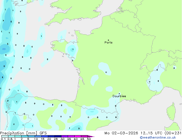Click the '35' legend scale value
This screenshot has height=140, width=182.
(69, 139)
